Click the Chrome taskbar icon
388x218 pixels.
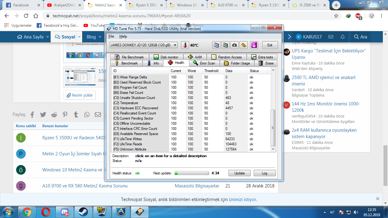(27, 212)
